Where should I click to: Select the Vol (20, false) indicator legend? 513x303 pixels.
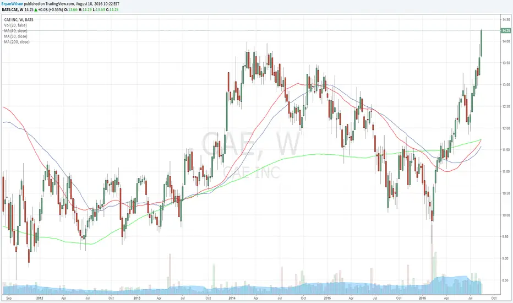[x=15, y=25]
